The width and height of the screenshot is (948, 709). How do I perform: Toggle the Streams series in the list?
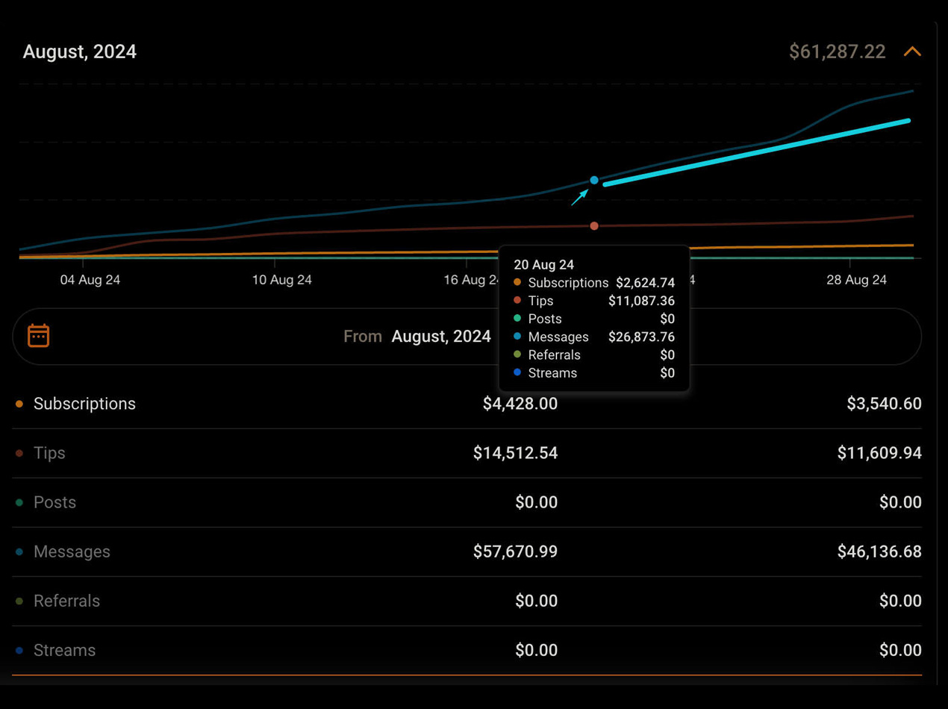coord(64,650)
